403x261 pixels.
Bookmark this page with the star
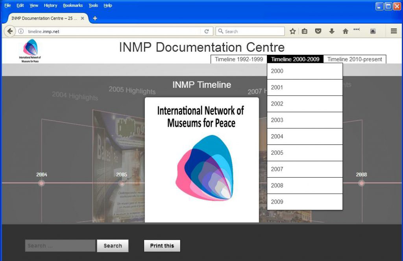292,31
